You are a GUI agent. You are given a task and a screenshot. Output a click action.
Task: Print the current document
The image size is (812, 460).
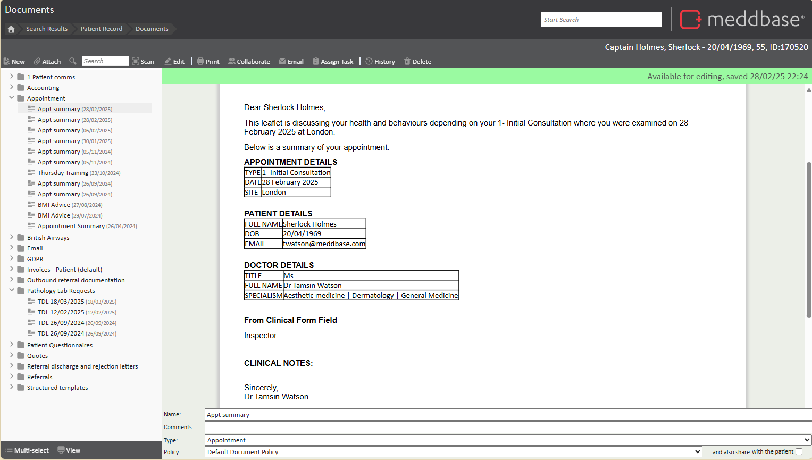[x=208, y=62]
